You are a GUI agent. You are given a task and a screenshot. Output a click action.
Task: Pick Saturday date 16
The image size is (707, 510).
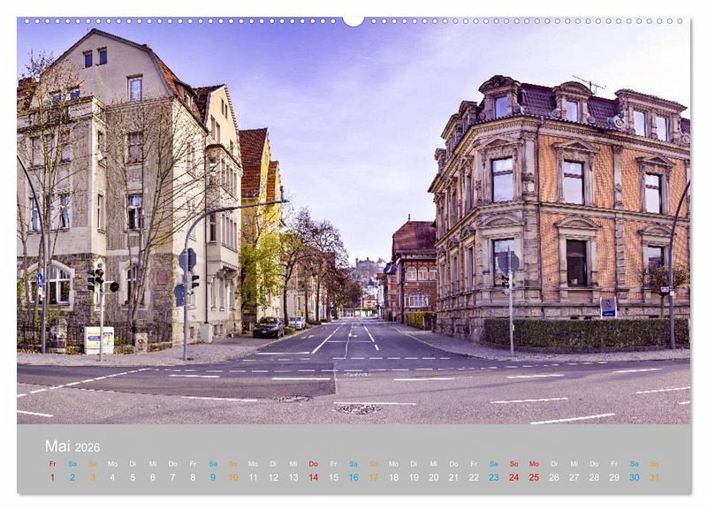(353, 477)
